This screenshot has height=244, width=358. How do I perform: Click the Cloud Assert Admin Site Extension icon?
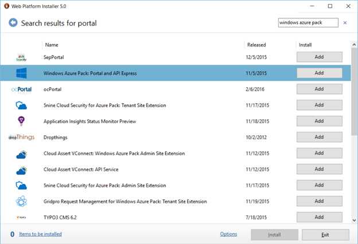[x=21, y=155]
